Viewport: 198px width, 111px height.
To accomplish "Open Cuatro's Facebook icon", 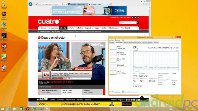I will tap(132, 17).
